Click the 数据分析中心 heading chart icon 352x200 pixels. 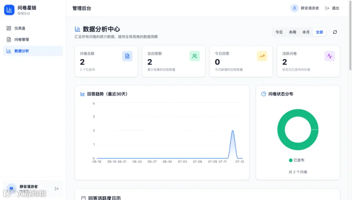(77, 29)
